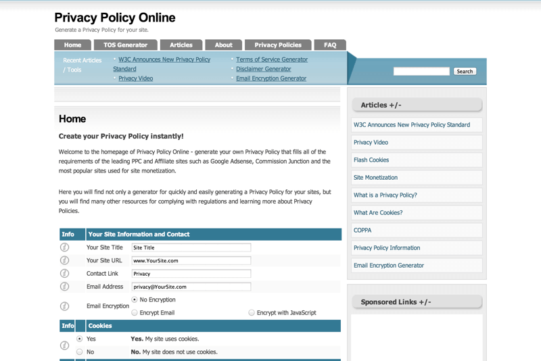Go to the Articles tab

pyautogui.click(x=181, y=45)
